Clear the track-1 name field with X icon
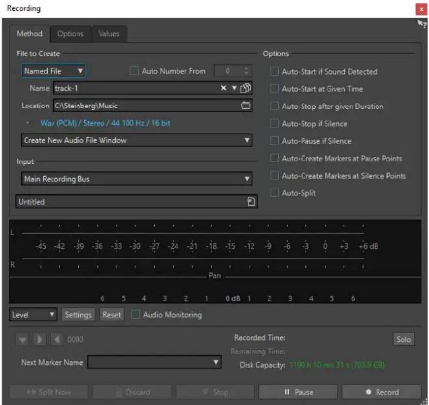The image size is (429, 405). pyautogui.click(x=223, y=88)
